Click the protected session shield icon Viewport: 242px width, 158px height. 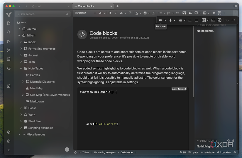click(x=9, y=132)
